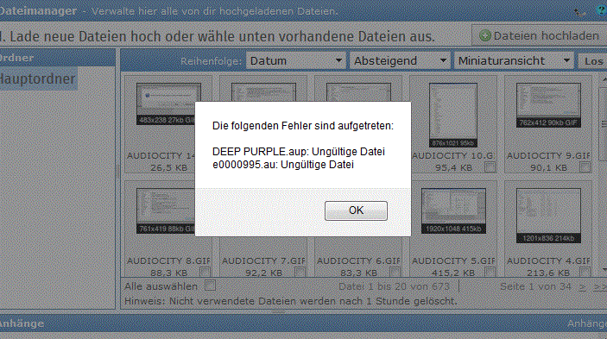Click the file list scrollbar down arrow
The width and height of the screenshot is (607, 339).
tap(604, 270)
